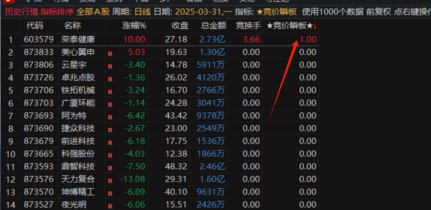Viewport: 431px width, 210px height.
Task: Click the R marker beside 天力复合
Action: click(x=110, y=181)
